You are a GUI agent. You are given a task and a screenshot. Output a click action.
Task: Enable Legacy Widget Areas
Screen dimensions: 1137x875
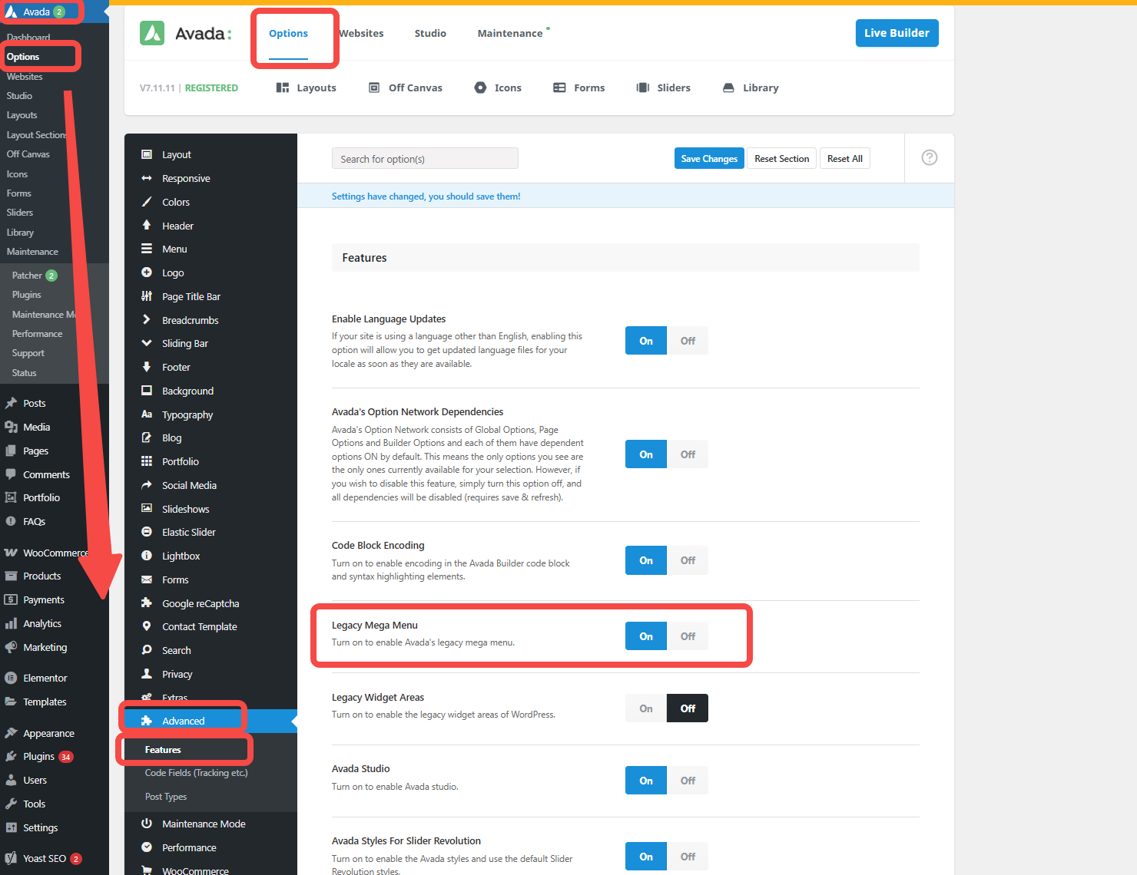click(645, 708)
